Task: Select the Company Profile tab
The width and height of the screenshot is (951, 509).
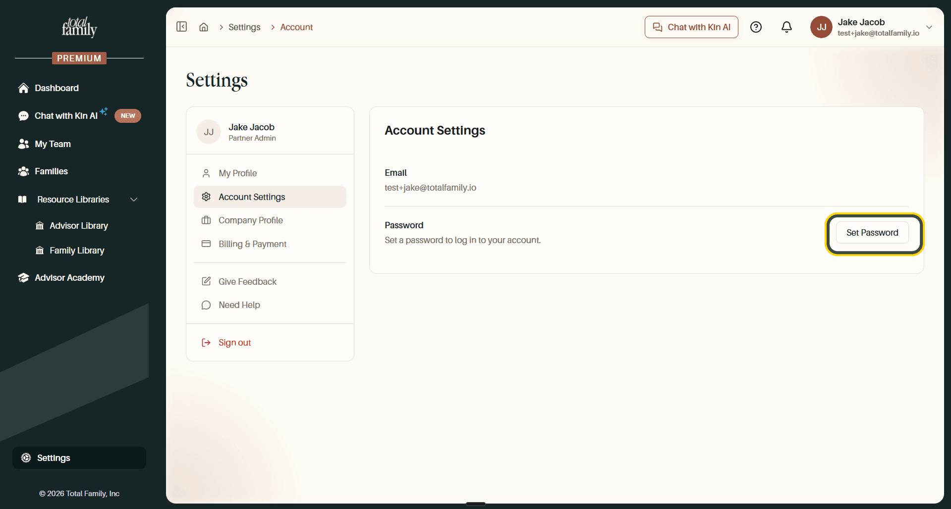Action: 270,220
